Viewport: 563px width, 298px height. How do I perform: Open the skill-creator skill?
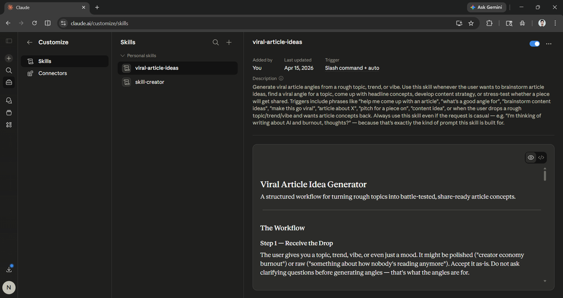tap(149, 82)
